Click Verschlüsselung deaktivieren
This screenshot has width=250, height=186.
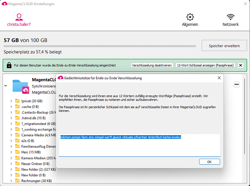152,65
